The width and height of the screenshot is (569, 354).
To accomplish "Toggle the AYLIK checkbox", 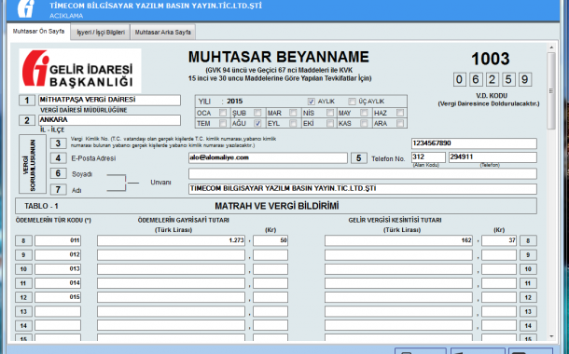I will click(311, 102).
